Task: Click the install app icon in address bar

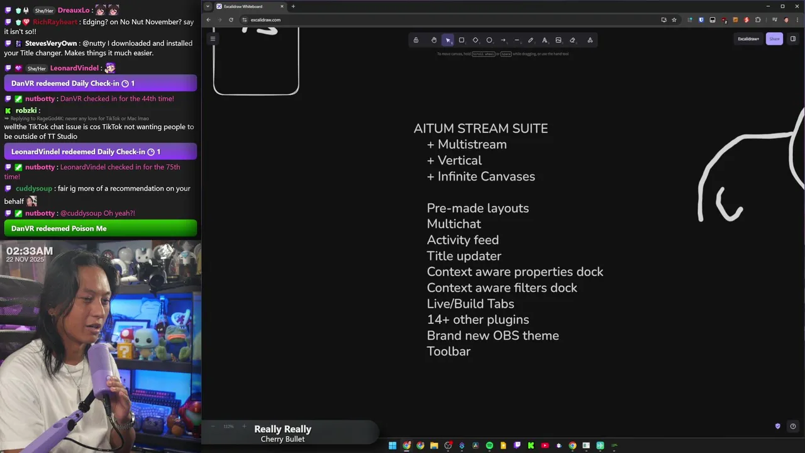Action: pos(664,20)
